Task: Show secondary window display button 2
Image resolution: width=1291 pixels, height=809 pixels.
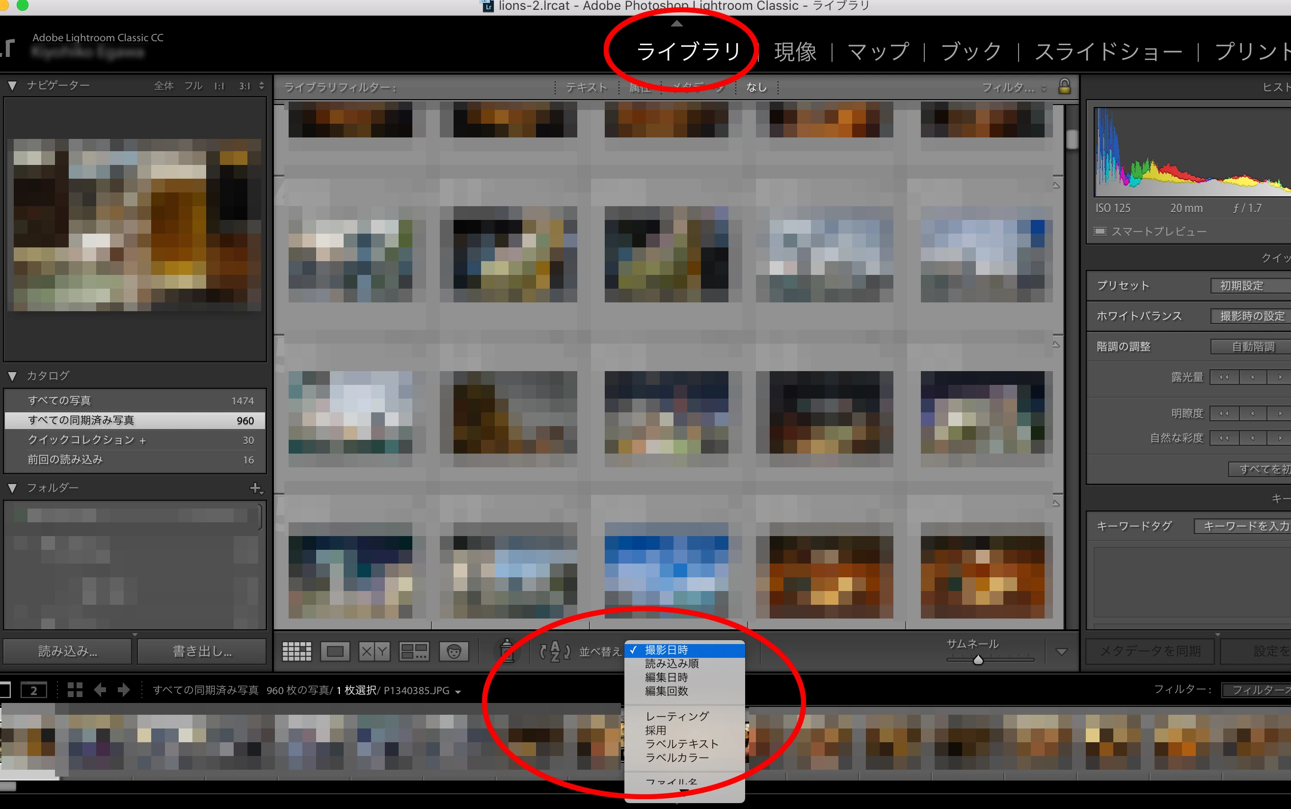Action: click(33, 690)
